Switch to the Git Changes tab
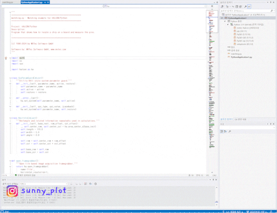Image resolution: width=277 pixels, height=213 pixels. pos(240,119)
